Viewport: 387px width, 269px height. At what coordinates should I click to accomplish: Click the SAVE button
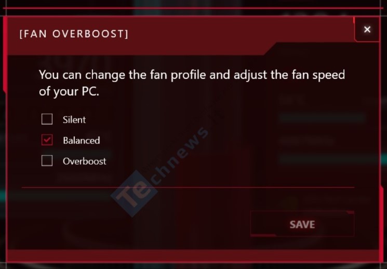[302, 224]
